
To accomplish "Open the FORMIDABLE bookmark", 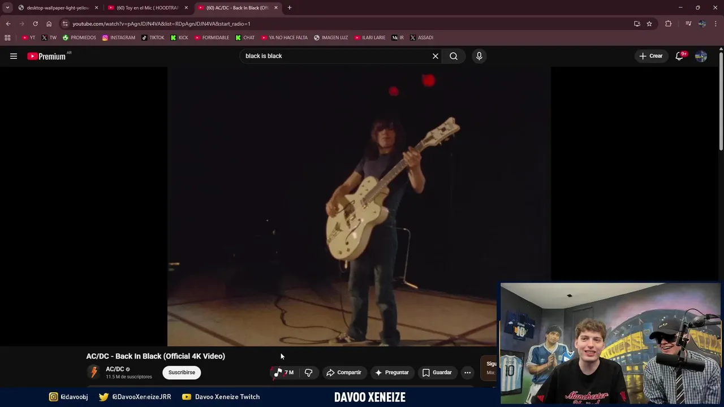I will tap(212, 38).
